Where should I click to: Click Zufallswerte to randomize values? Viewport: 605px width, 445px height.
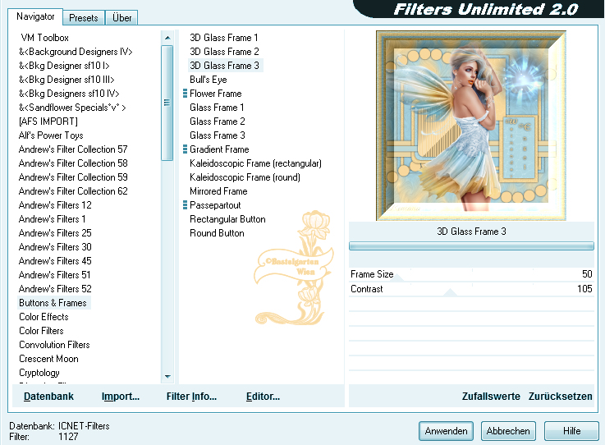pyautogui.click(x=491, y=397)
